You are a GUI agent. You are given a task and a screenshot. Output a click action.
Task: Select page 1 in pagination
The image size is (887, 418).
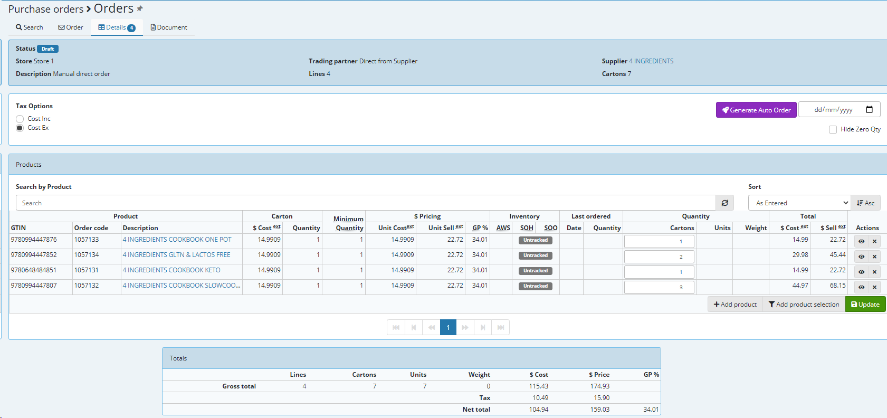tap(448, 327)
